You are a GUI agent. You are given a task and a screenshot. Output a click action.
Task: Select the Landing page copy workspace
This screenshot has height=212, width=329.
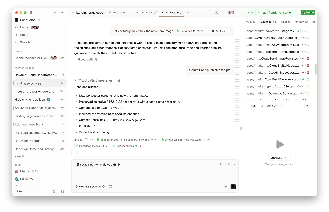(40, 83)
